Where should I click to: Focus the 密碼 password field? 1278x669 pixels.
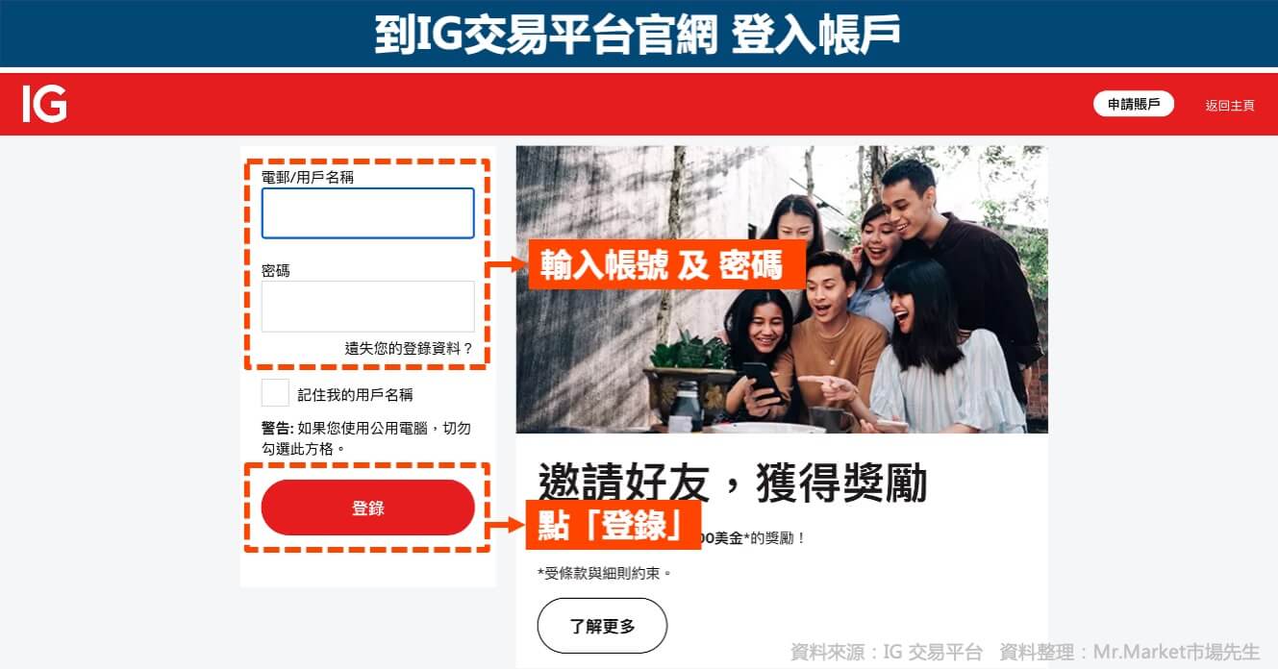[368, 307]
